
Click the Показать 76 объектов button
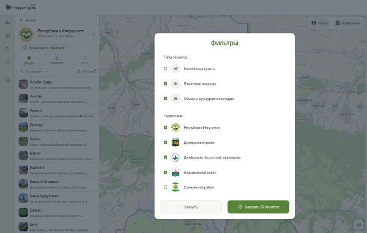[x=258, y=207]
